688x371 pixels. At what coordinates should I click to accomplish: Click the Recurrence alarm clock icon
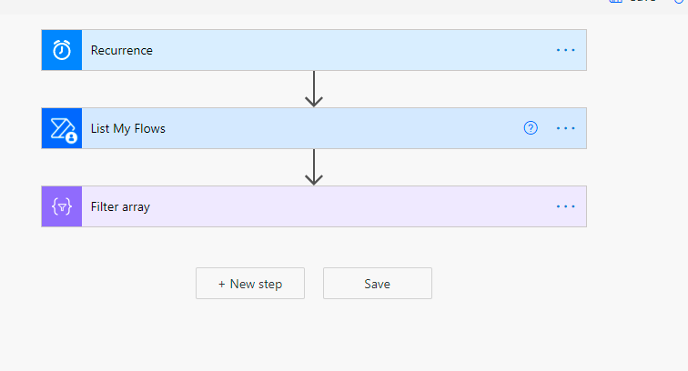(x=62, y=50)
